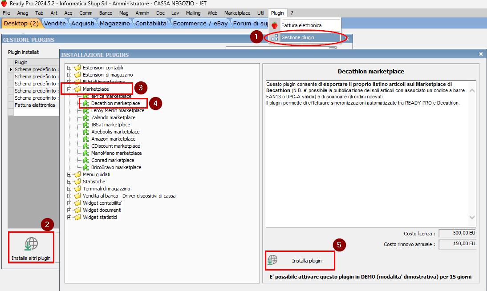Open the Plugin menu

click(277, 13)
